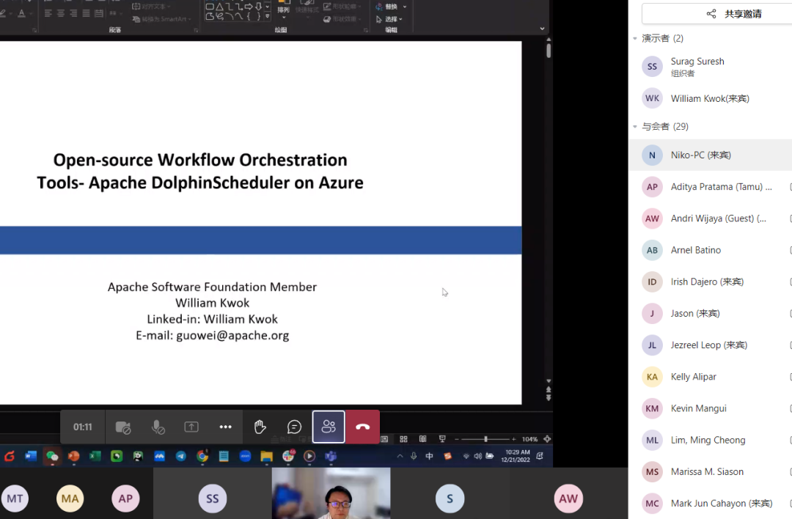Click the slide pane vertical scrollbar thumb
Viewport: 792px width, 519px height.
click(x=549, y=51)
